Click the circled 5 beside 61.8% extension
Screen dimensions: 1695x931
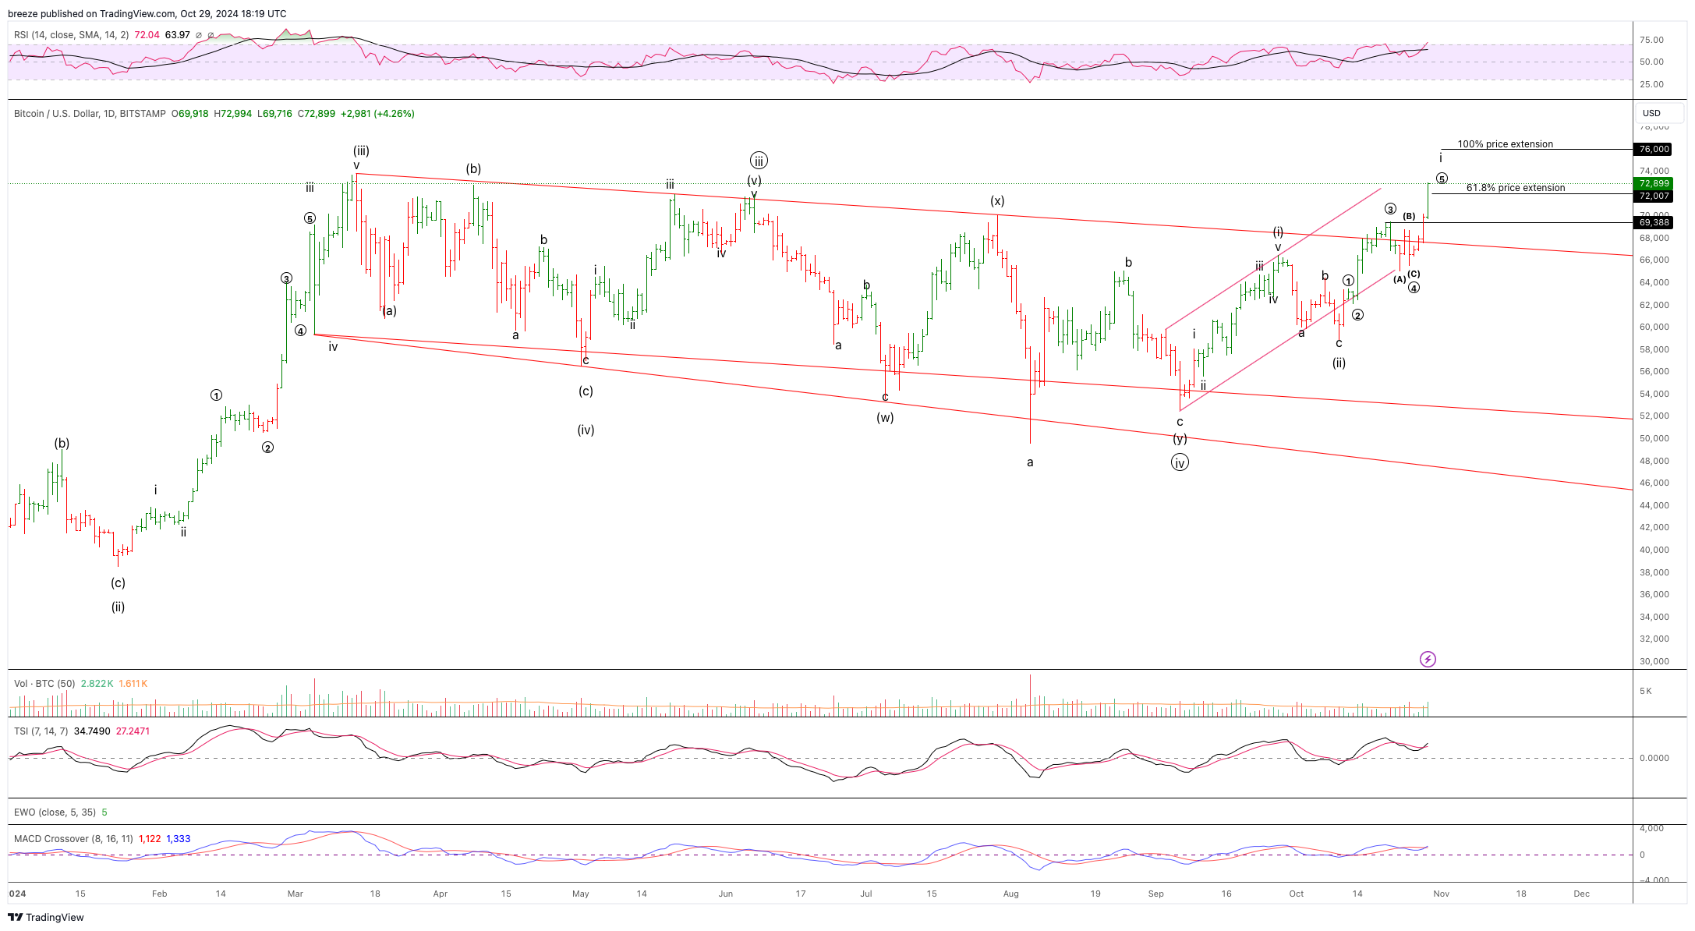tap(1442, 179)
